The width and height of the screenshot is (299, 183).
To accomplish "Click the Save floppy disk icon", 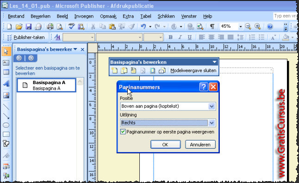I will [29, 26].
